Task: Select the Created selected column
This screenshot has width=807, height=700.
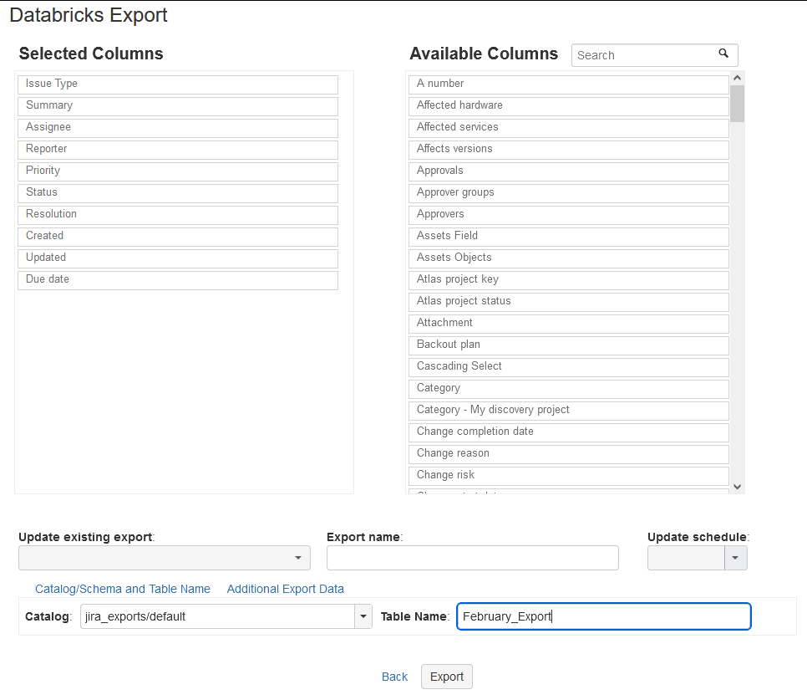Action: 178,237
